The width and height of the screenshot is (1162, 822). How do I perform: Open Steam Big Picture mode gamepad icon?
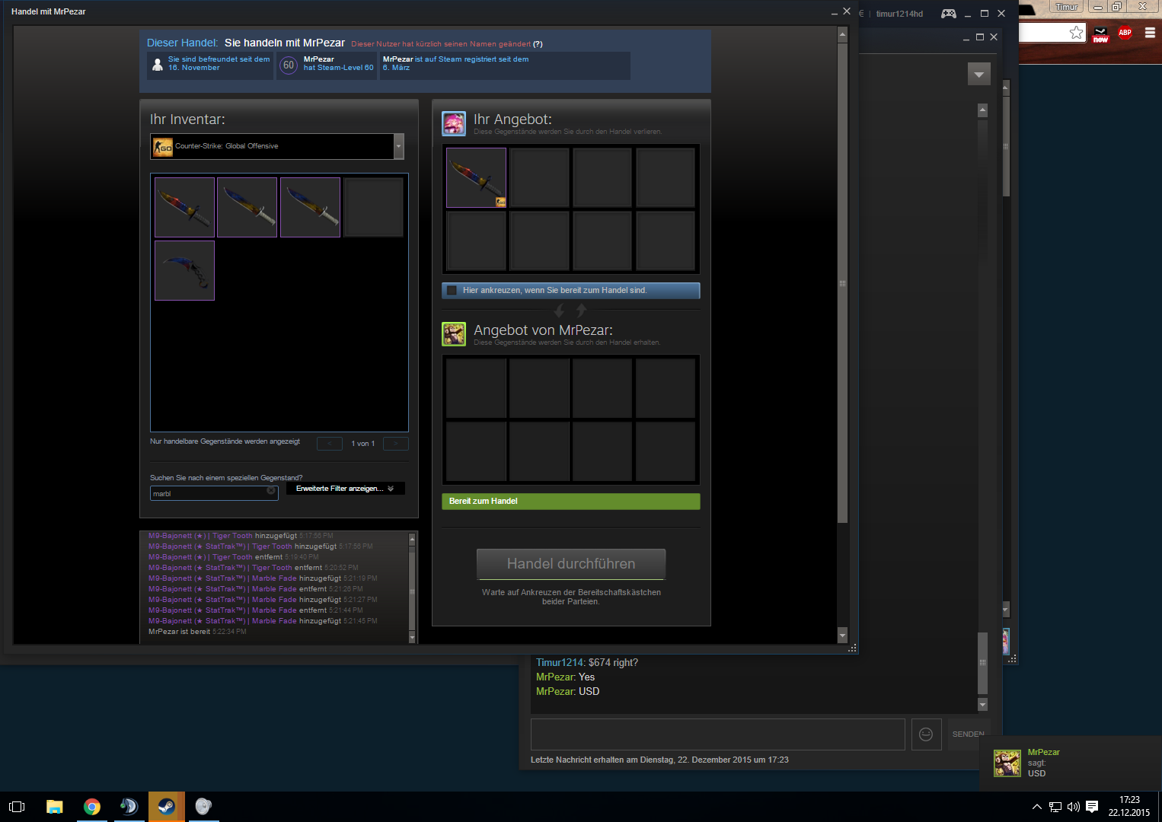coord(948,14)
